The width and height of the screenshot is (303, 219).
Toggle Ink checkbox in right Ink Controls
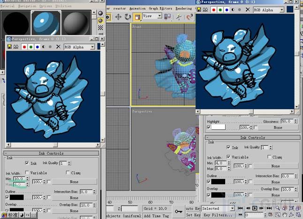point(228,148)
